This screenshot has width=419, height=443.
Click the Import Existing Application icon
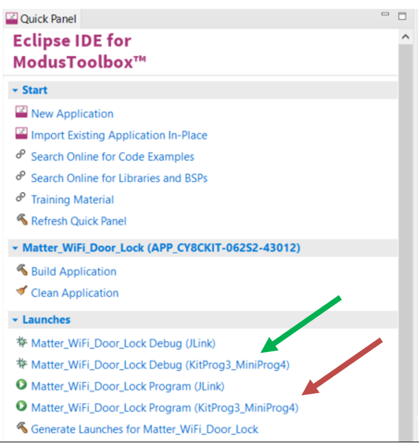click(21, 133)
